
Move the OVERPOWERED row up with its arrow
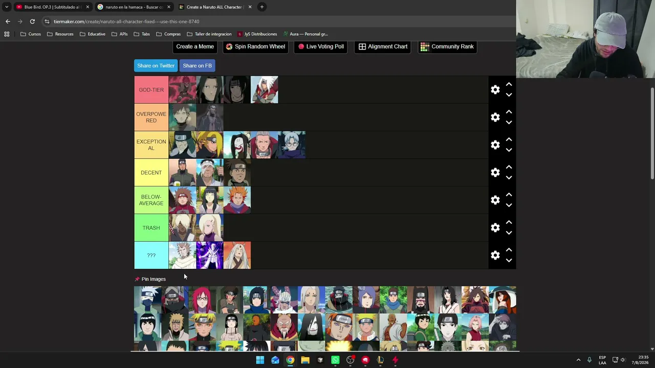[509, 112]
